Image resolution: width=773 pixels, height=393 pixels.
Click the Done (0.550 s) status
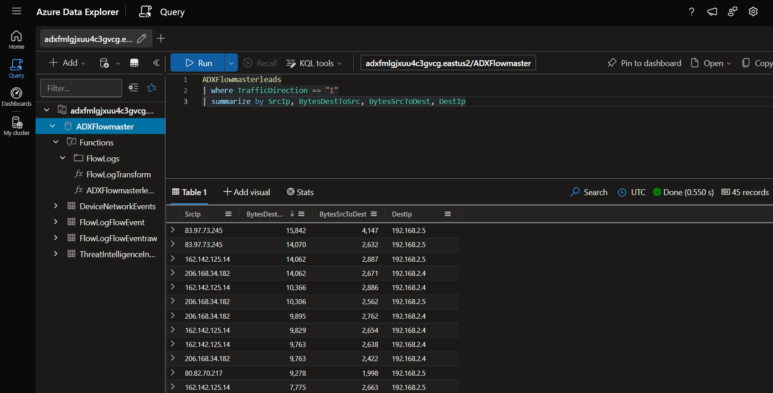(x=684, y=192)
